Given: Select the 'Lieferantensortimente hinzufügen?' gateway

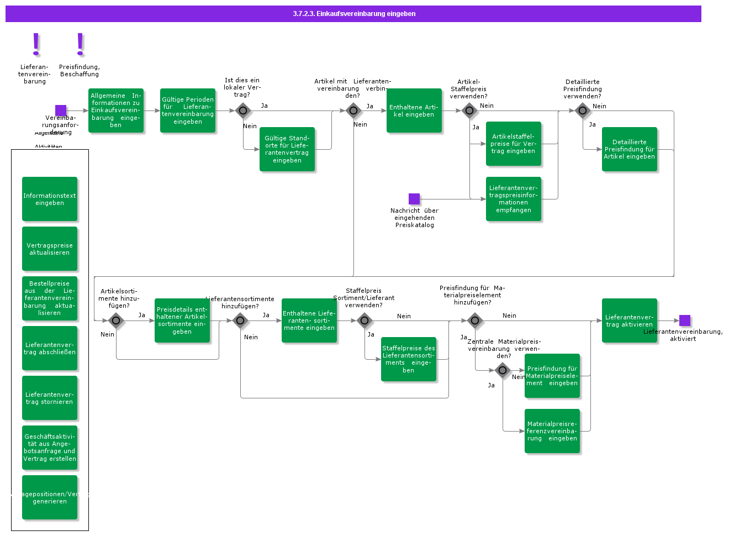Looking at the screenshot, I should [240, 320].
